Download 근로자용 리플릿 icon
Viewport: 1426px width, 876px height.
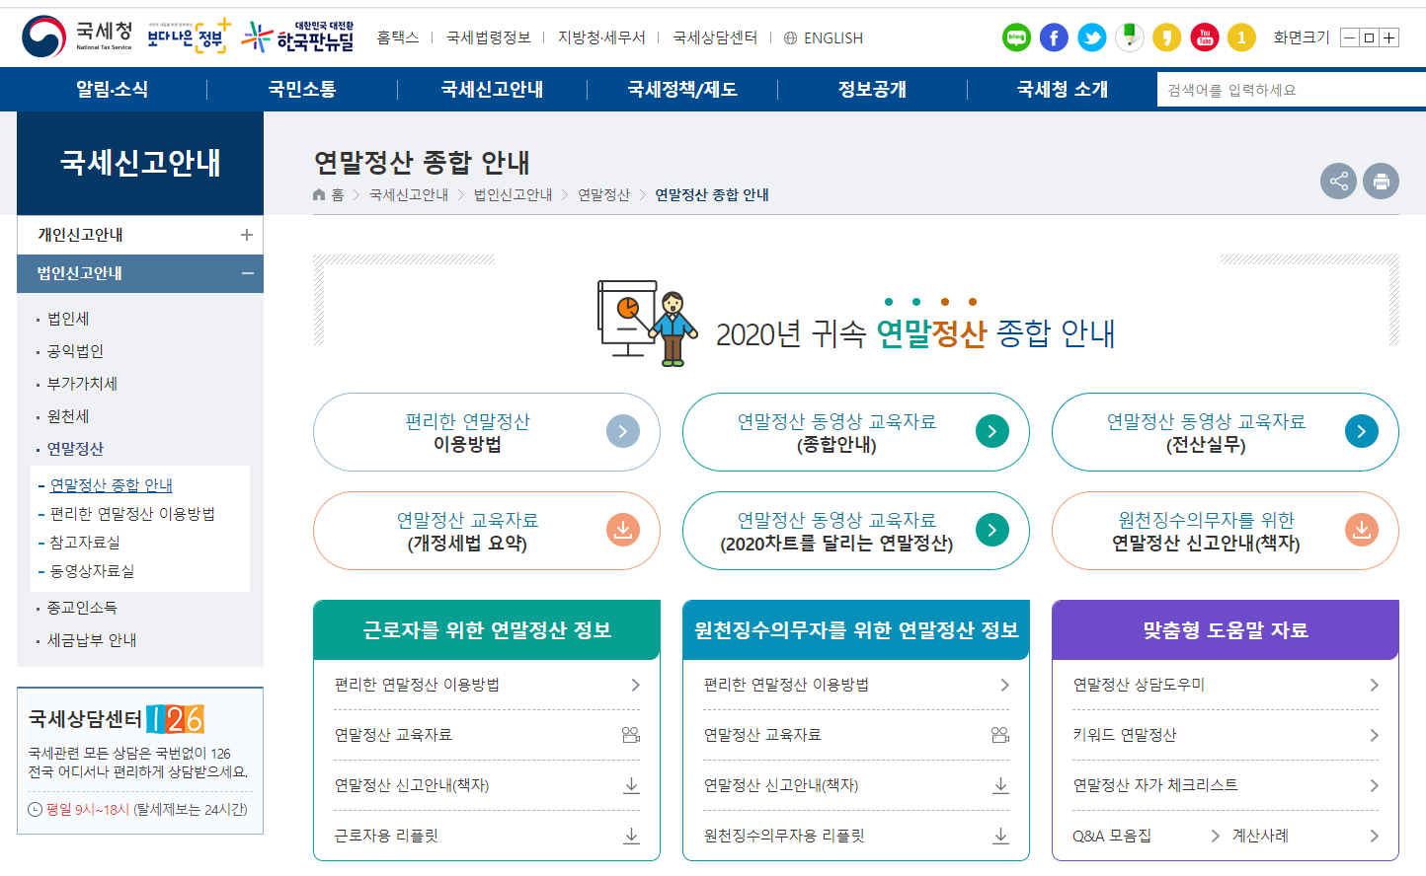click(x=632, y=836)
